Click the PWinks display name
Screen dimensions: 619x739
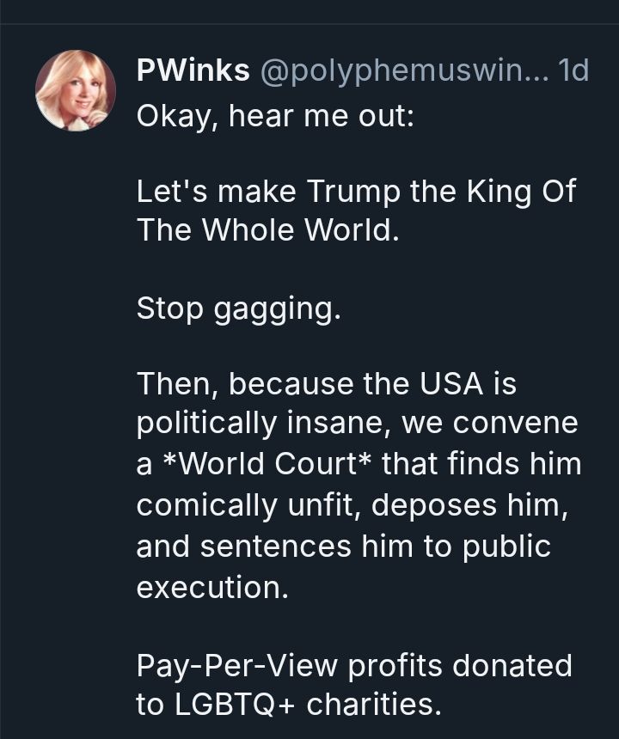193,73
